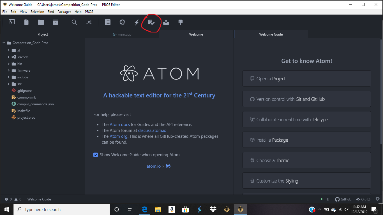Viewport: 383px width, 215px height.
Task: Select the Project dock tab
Action: [43, 34]
